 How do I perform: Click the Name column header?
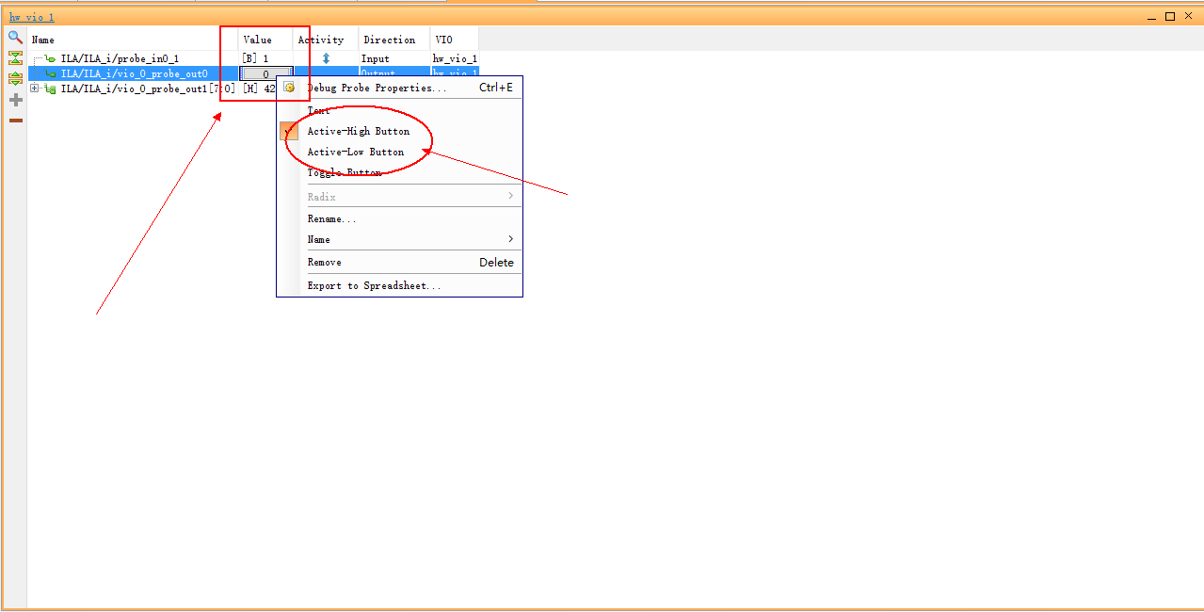[x=133, y=40]
